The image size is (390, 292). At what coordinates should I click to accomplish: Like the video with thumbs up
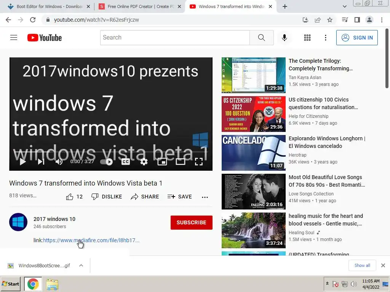coord(74,197)
